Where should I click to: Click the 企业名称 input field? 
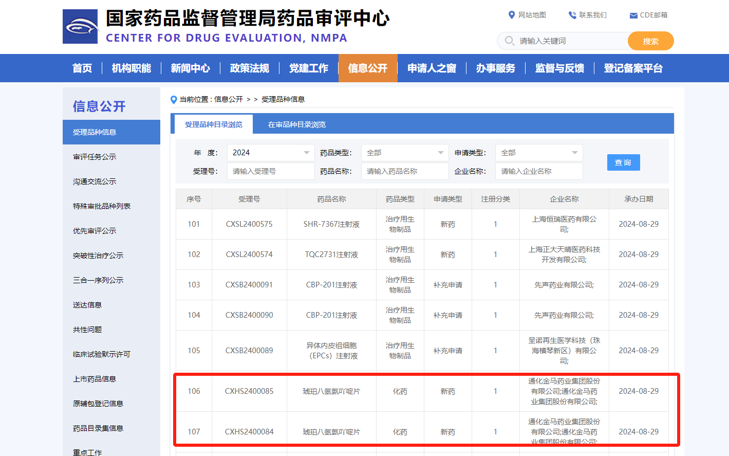pos(539,171)
